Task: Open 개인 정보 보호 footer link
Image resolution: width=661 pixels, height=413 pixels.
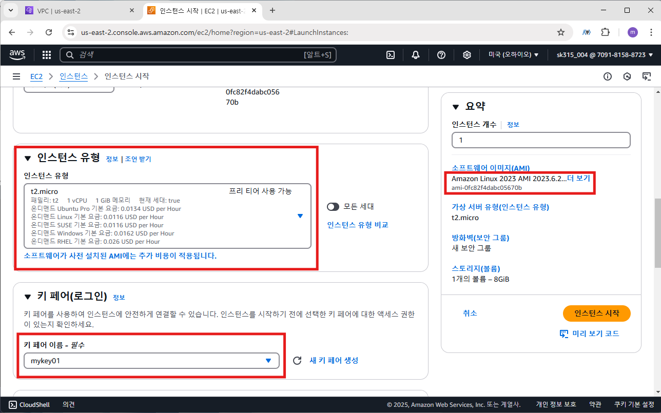Action: tap(556, 405)
